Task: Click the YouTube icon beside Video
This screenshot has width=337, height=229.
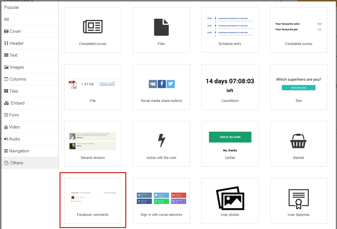Action: [x=6, y=127]
